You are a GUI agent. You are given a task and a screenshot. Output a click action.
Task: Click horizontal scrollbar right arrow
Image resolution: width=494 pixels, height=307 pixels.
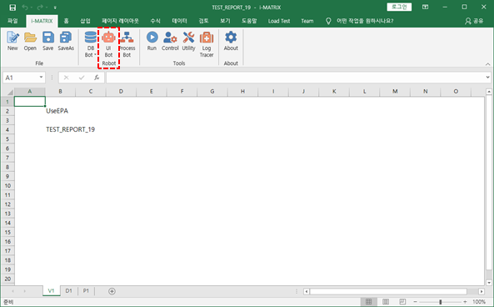click(x=482, y=291)
